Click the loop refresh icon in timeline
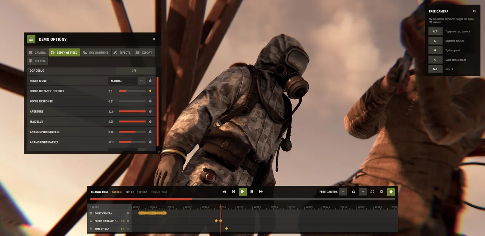This screenshot has height=236, width=485. [372, 192]
